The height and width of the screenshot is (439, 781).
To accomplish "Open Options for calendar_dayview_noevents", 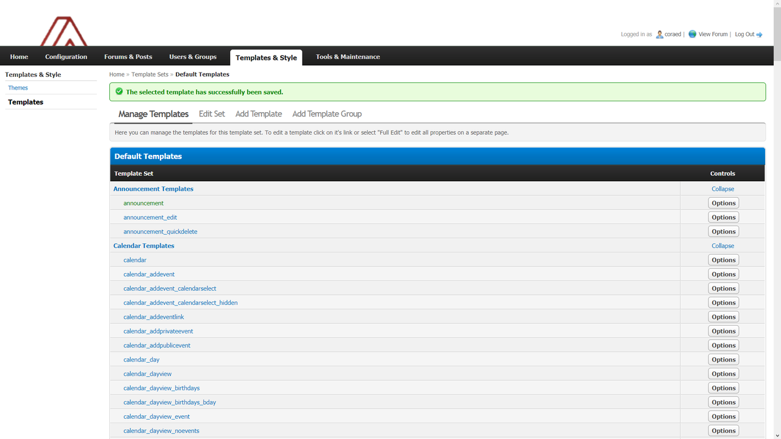I will pyautogui.click(x=724, y=430).
